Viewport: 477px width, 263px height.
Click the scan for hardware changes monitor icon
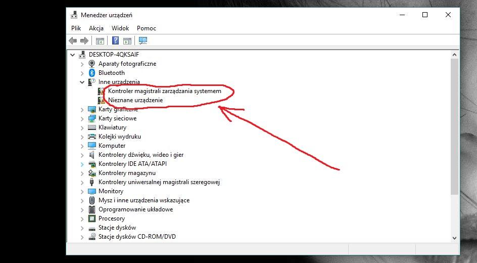142,40
